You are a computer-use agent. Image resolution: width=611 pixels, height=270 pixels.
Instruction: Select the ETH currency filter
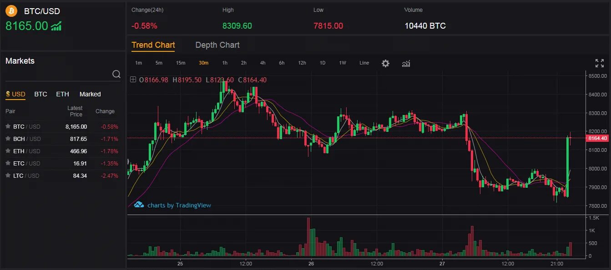(x=62, y=94)
